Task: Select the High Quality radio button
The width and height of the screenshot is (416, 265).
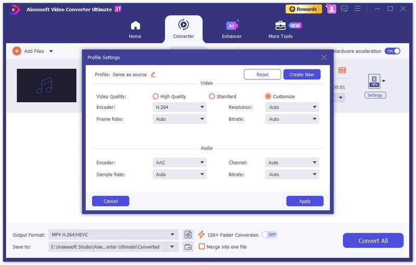Action: [155, 96]
